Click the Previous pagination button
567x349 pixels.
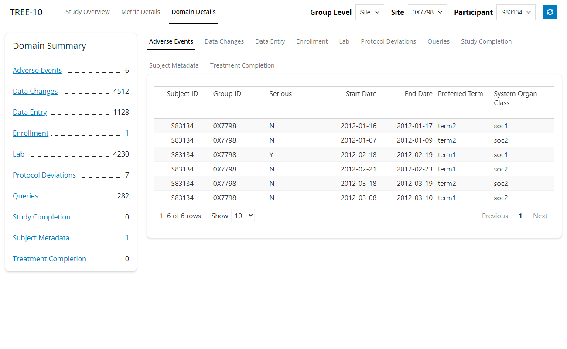tap(495, 216)
